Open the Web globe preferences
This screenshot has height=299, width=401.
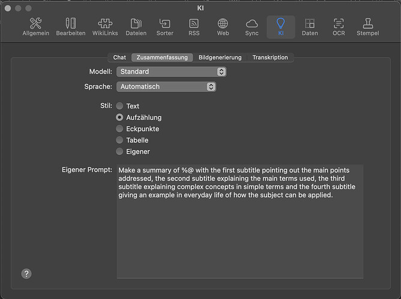coord(223,27)
